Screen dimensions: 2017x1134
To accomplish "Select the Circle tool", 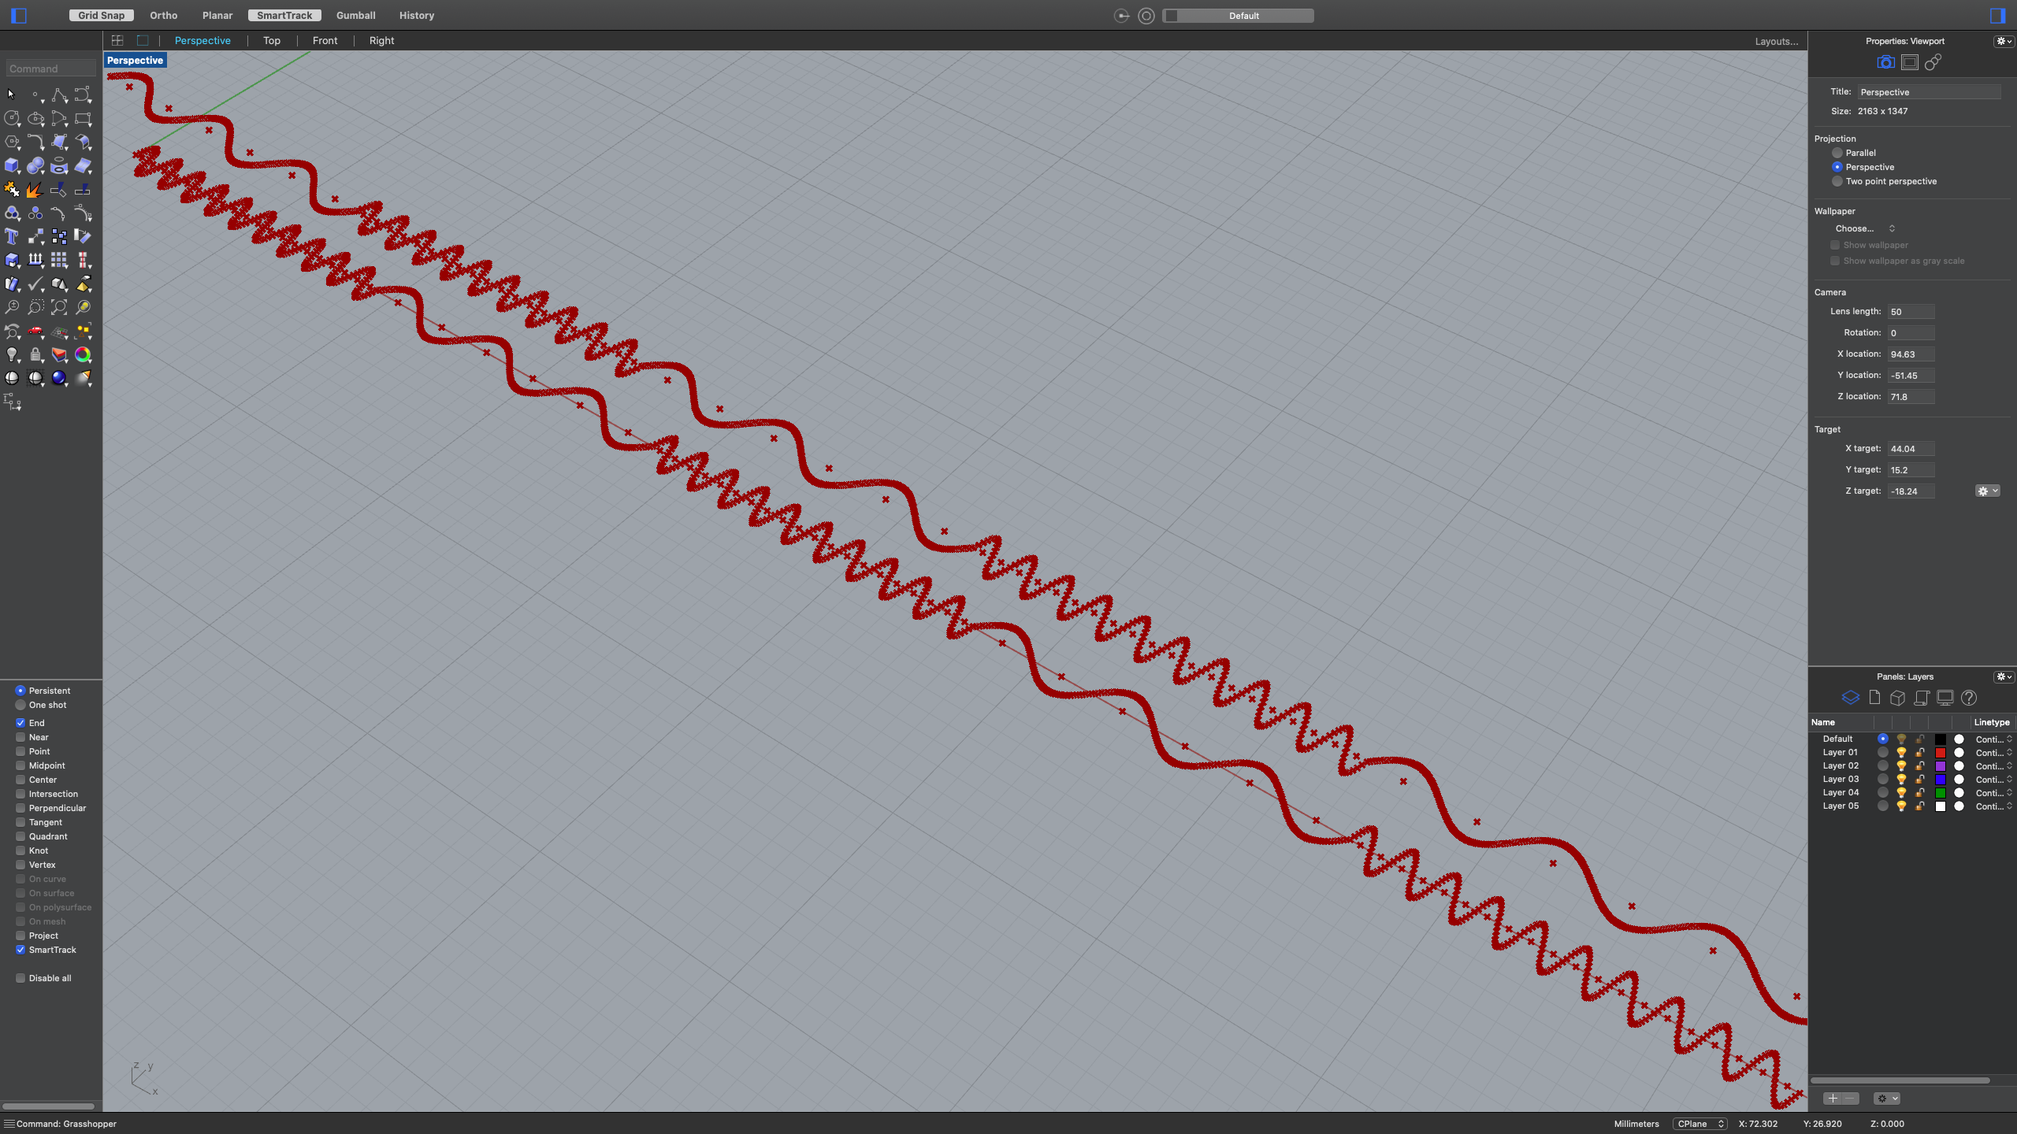I will [12, 118].
